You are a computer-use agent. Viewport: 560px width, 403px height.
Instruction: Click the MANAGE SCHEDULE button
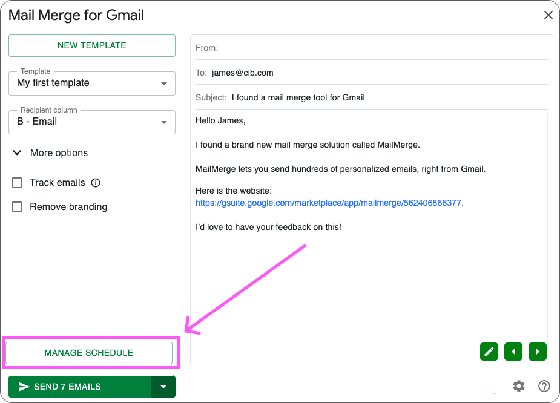tap(89, 353)
